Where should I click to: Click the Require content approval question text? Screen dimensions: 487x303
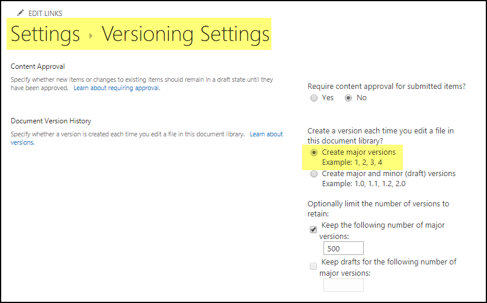[x=386, y=86]
